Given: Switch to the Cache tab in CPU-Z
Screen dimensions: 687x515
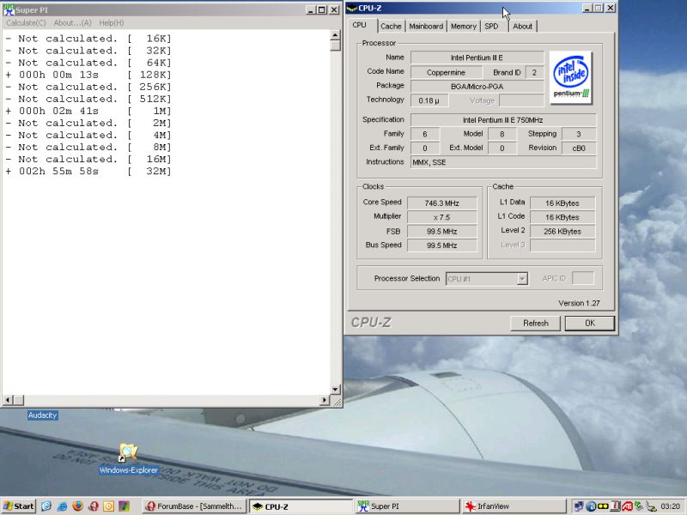Looking at the screenshot, I should point(391,27).
